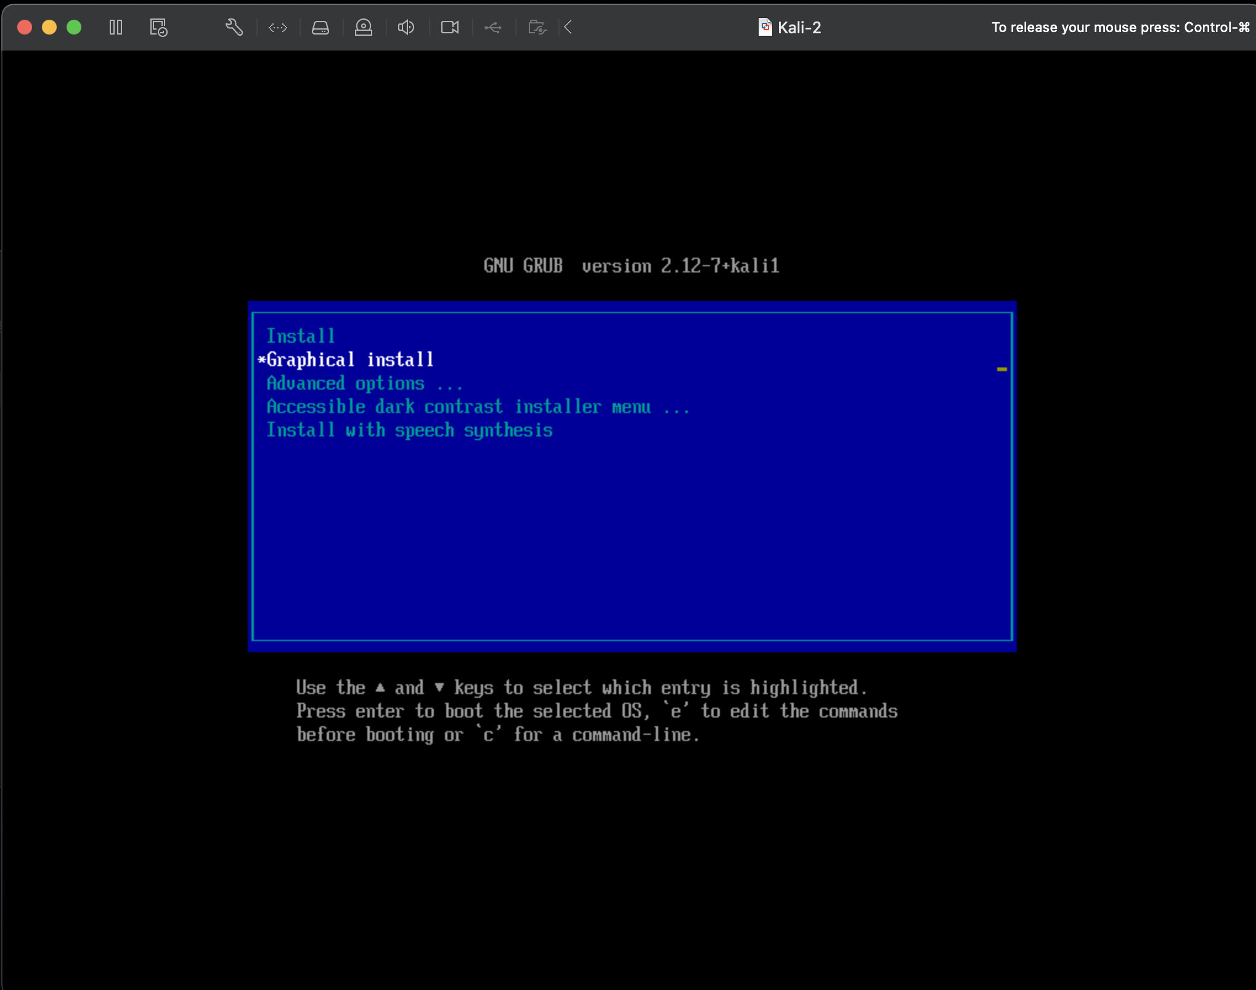Image resolution: width=1256 pixels, height=990 pixels.
Task: Toggle the sound card speaker icon
Action: 406,27
